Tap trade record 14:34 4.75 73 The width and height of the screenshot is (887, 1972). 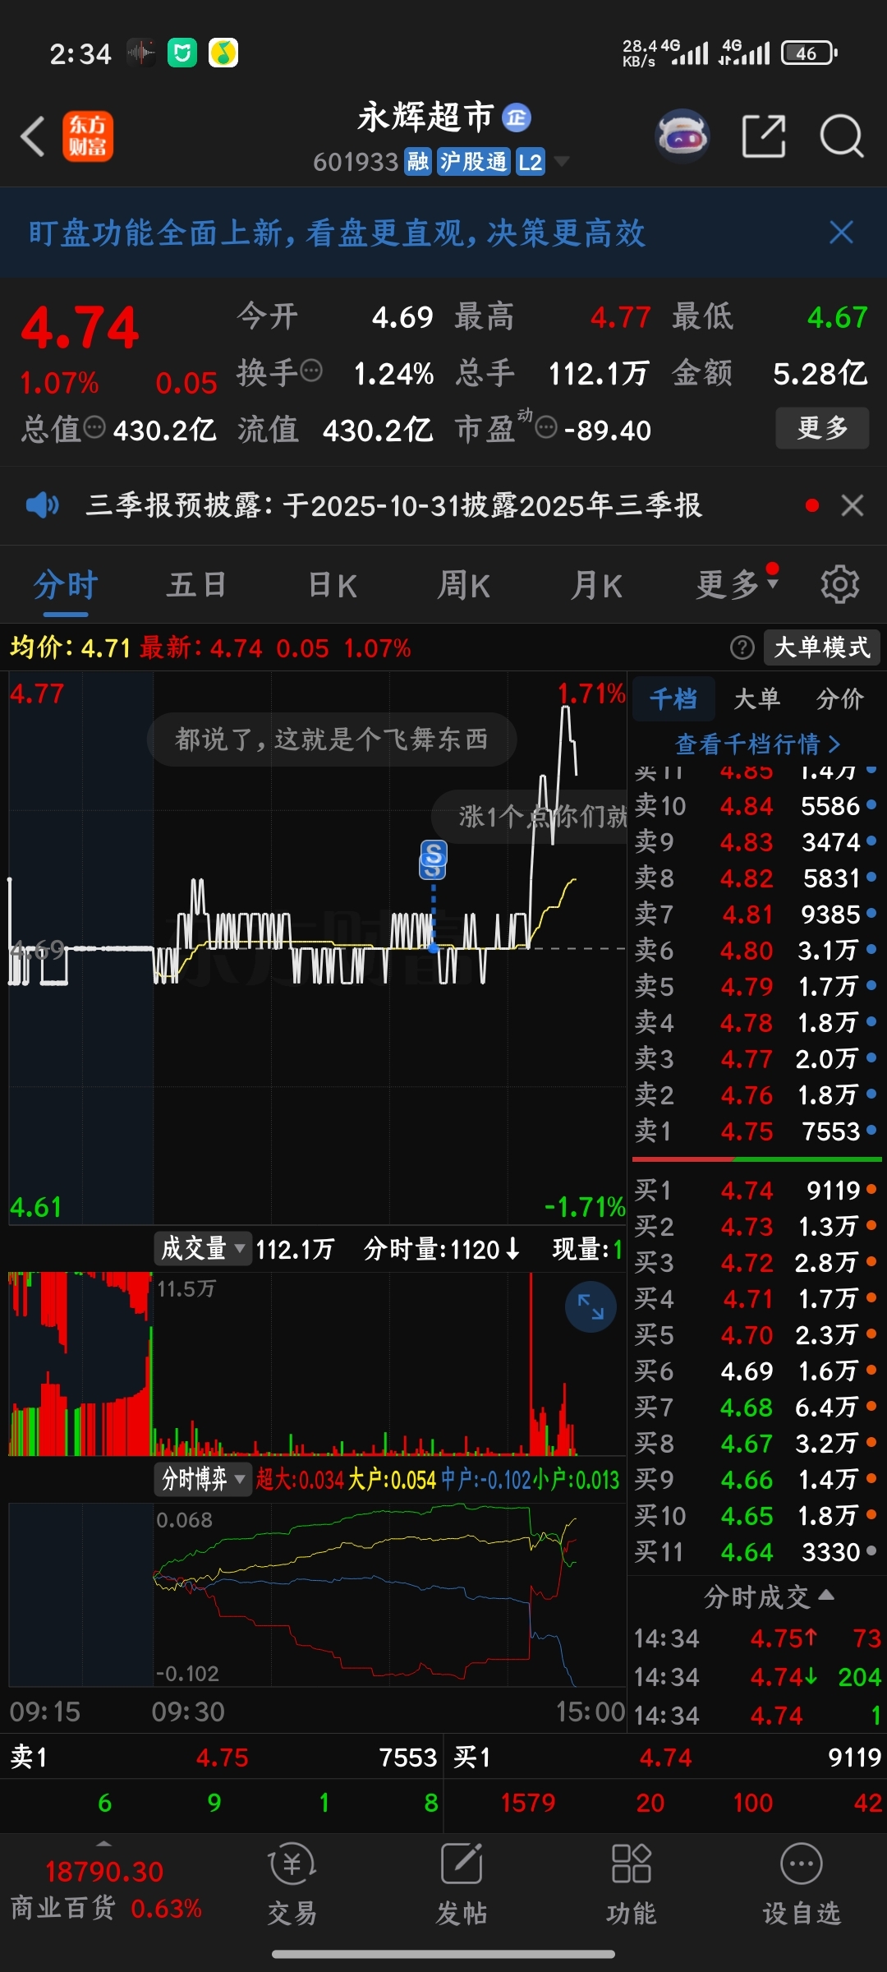tap(756, 1638)
